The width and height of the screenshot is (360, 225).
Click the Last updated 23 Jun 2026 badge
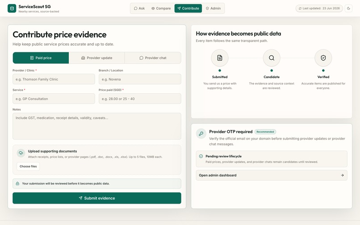point(319,8)
